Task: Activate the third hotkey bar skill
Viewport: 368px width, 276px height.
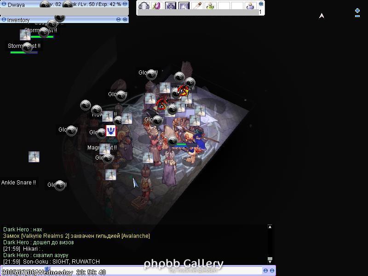Action: [171, 6]
